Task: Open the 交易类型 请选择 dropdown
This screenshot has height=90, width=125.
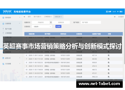Action: click(x=42, y=27)
